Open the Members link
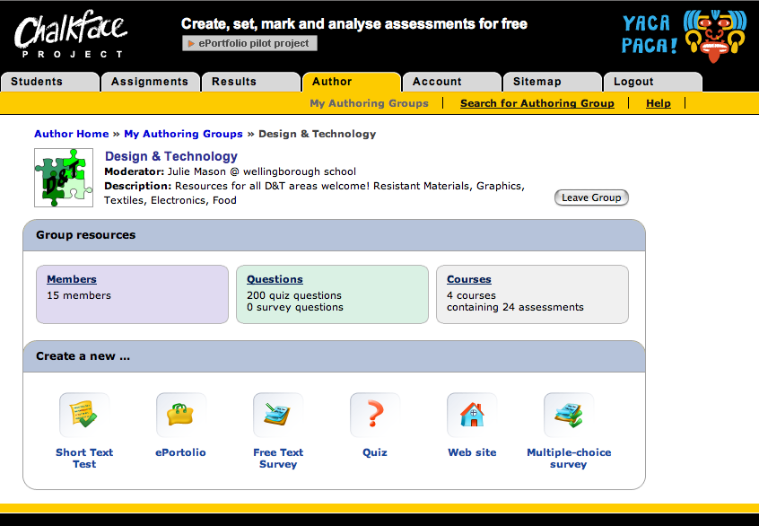This screenshot has height=526, width=759. pos(72,279)
